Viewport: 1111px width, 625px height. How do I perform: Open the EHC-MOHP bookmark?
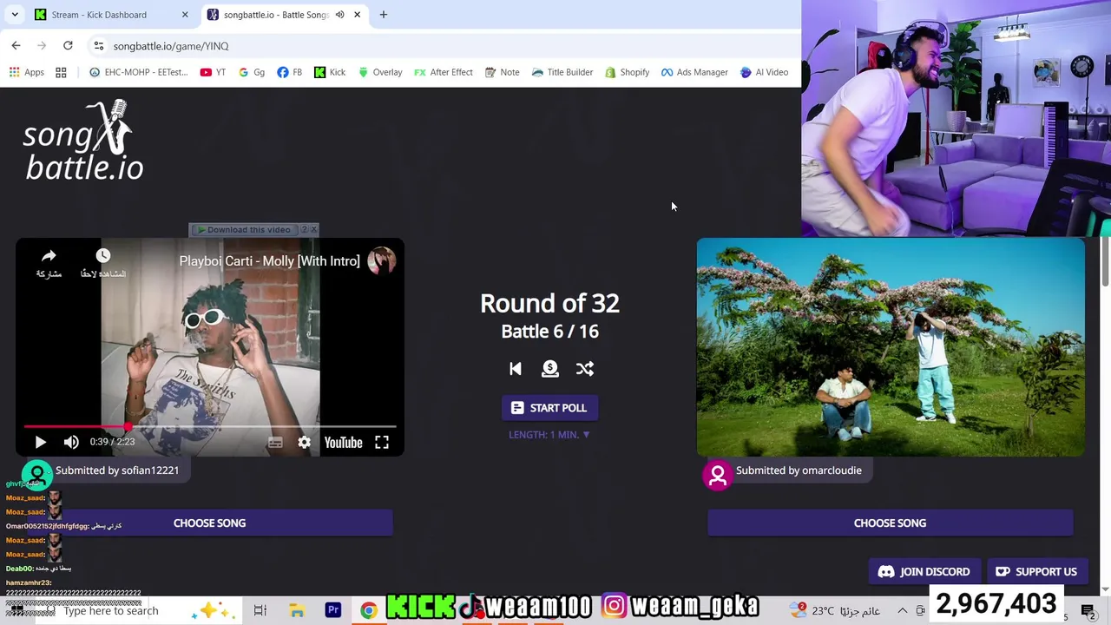tap(138, 72)
